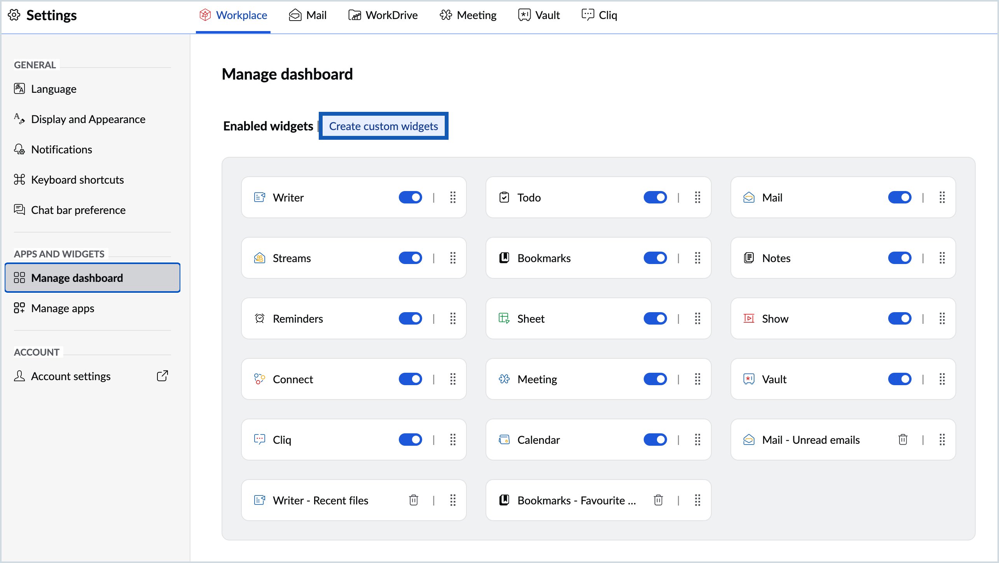Select Manage dashboard in sidebar
999x563 pixels.
coord(93,278)
